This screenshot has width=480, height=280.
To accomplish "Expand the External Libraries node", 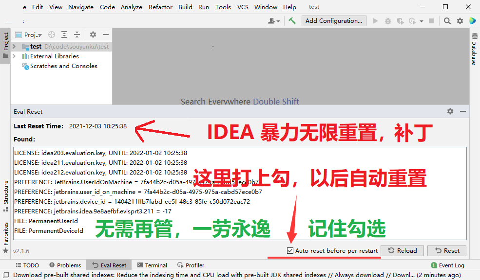I will pos(14,56).
